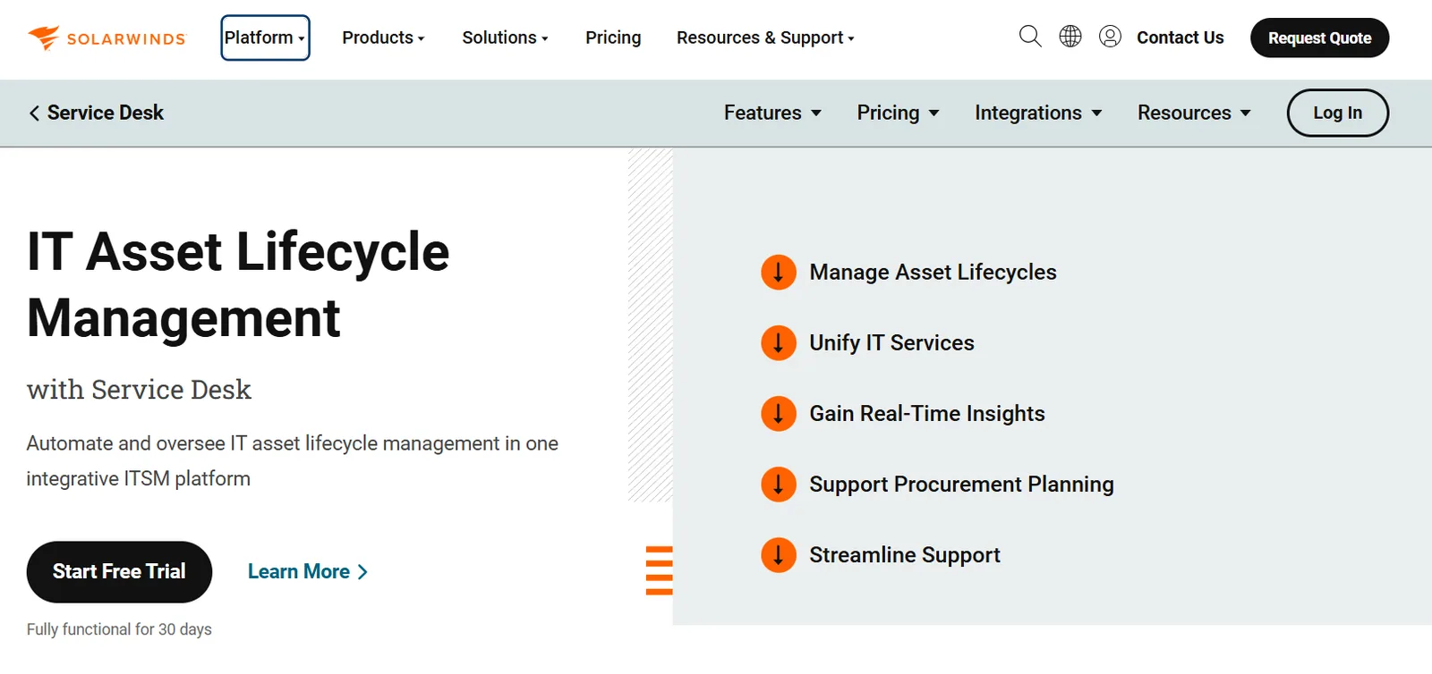This screenshot has height=674, width=1432.
Task: Click the Log In button
Action: [x=1337, y=113]
